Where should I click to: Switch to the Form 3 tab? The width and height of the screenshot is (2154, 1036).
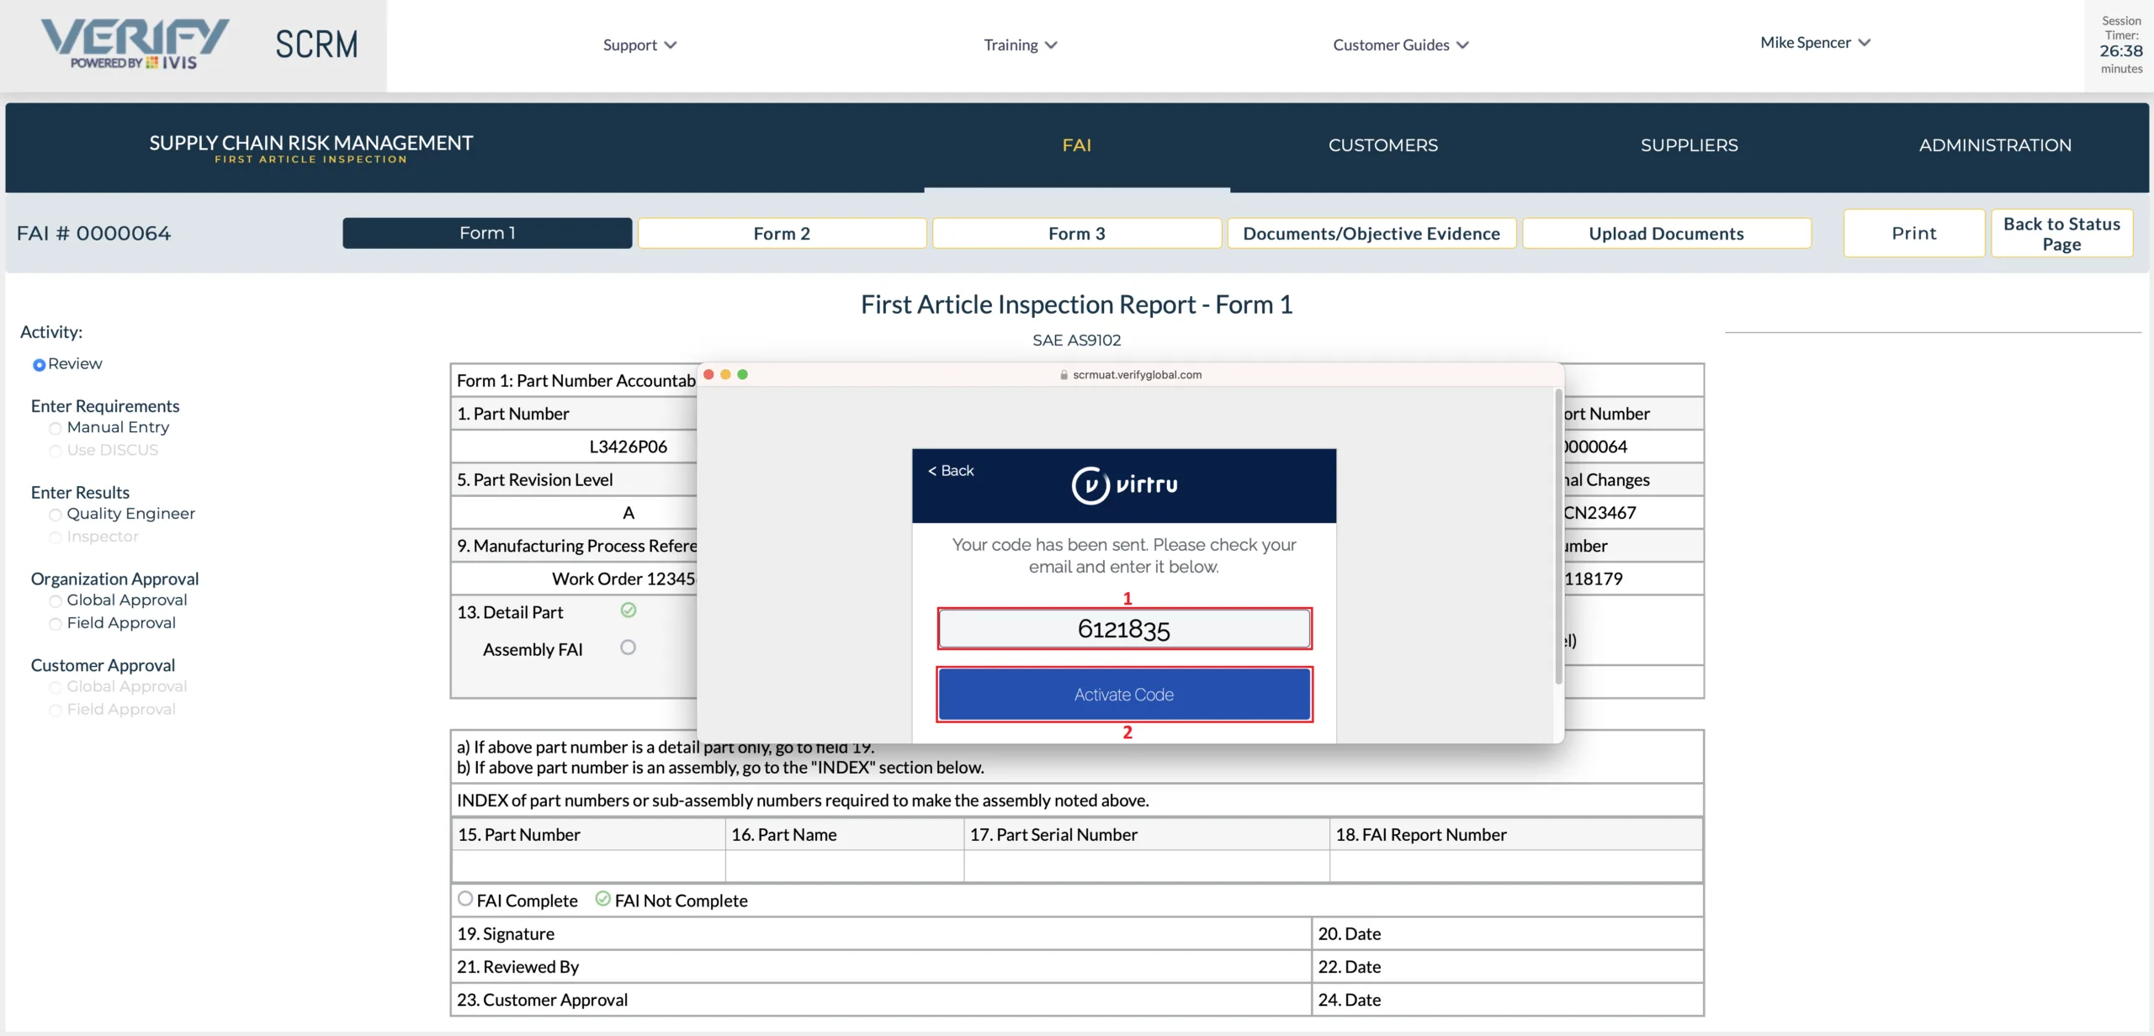[x=1077, y=233]
